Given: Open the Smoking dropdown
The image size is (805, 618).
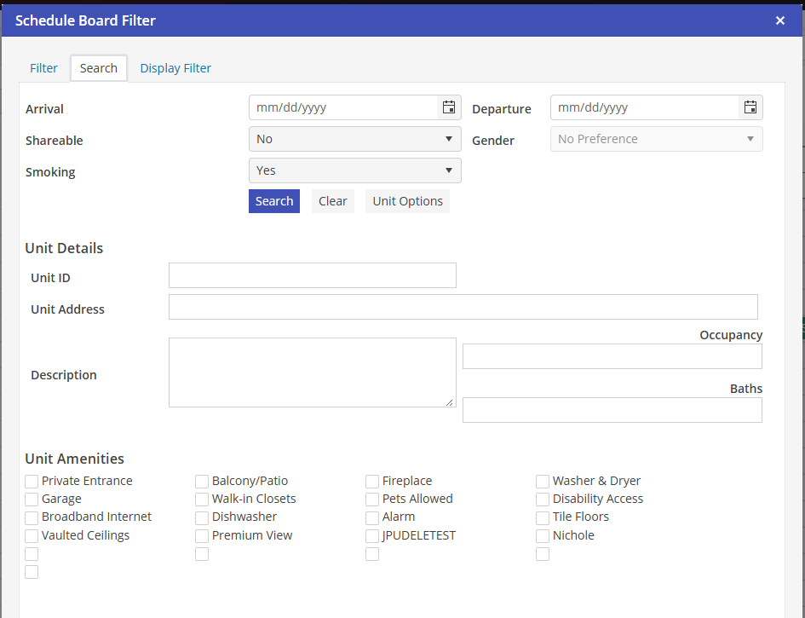Looking at the screenshot, I should (354, 170).
